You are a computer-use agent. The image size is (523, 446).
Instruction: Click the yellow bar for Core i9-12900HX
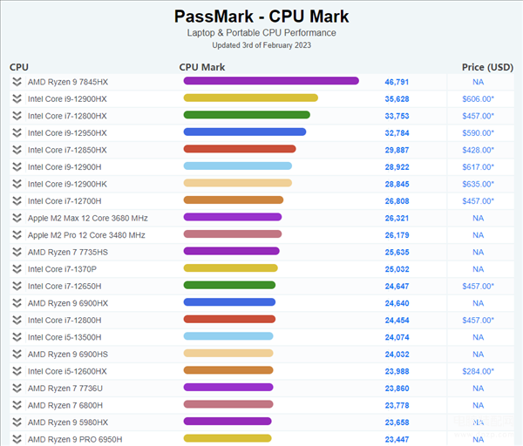click(251, 98)
